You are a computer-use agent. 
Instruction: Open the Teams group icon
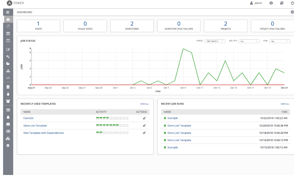click(8, 101)
